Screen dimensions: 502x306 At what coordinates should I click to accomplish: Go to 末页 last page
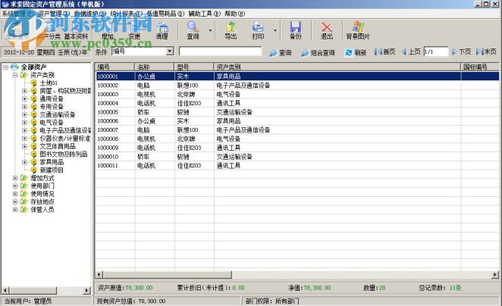point(486,52)
